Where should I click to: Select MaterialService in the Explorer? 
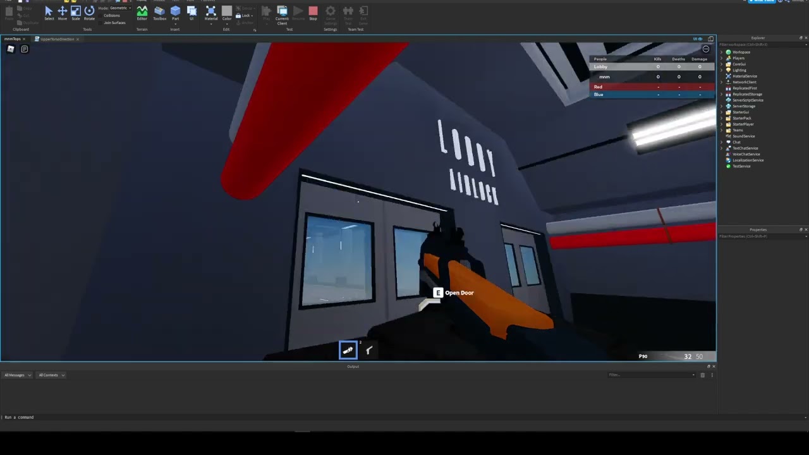point(745,76)
